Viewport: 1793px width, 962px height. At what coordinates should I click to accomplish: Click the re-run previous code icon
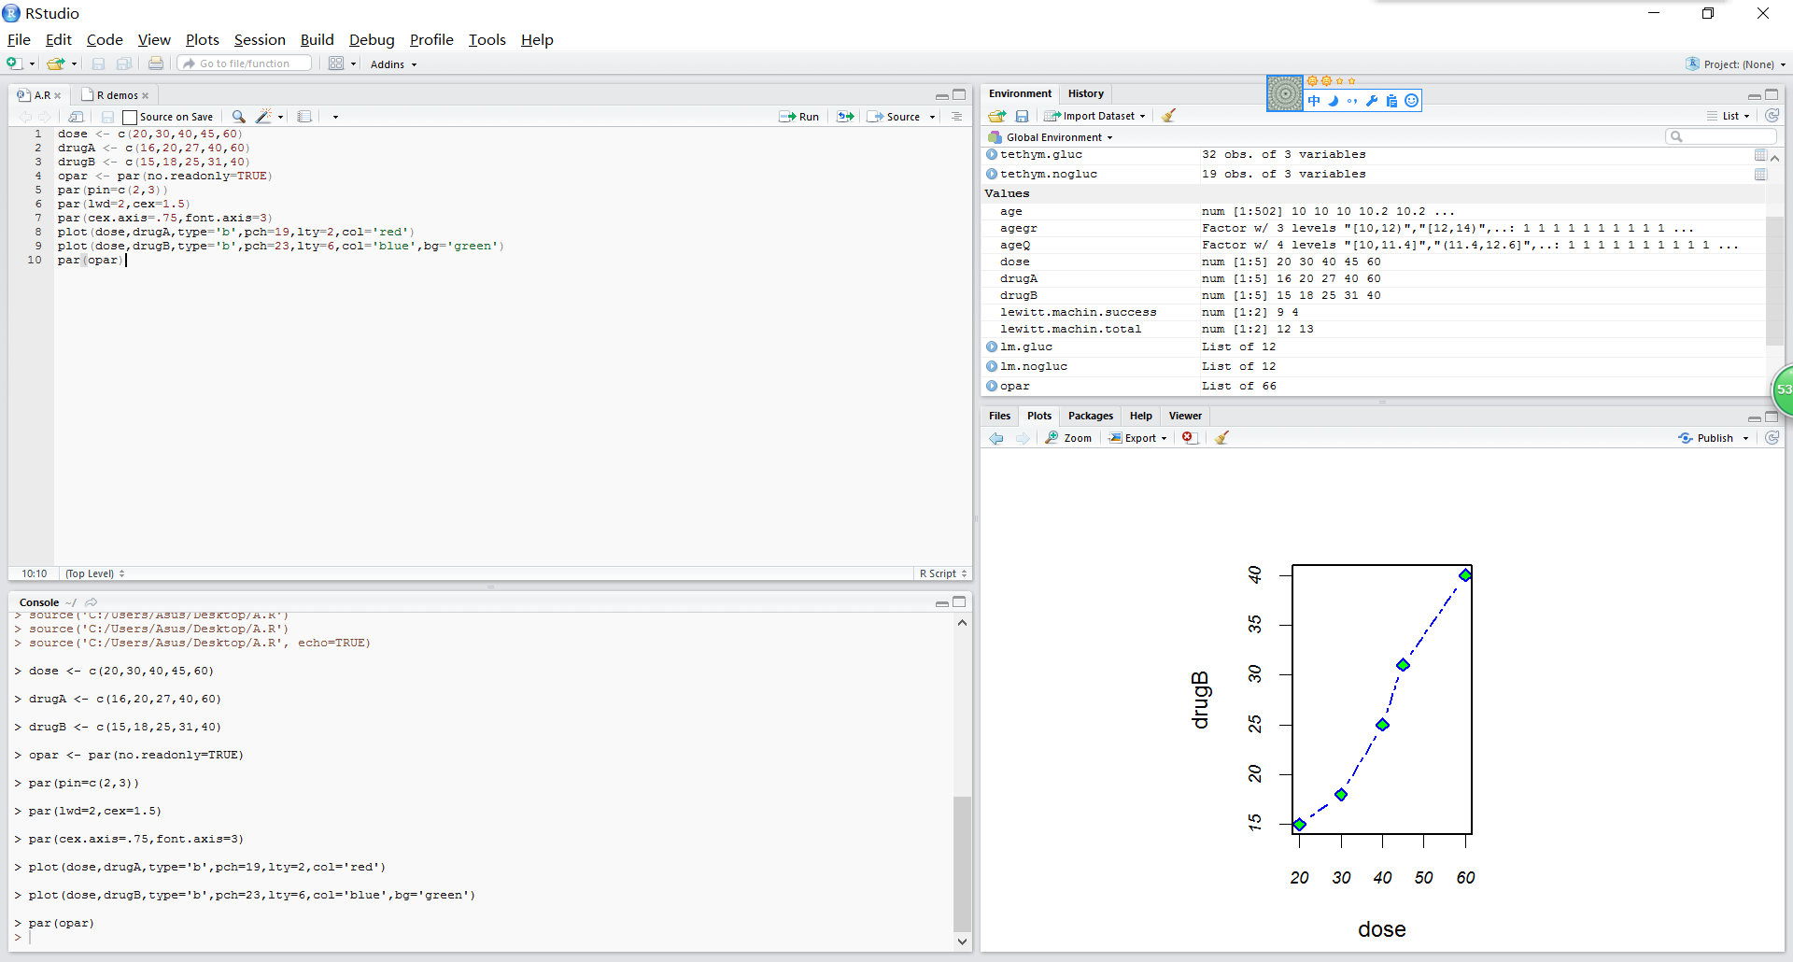(x=845, y=117)
